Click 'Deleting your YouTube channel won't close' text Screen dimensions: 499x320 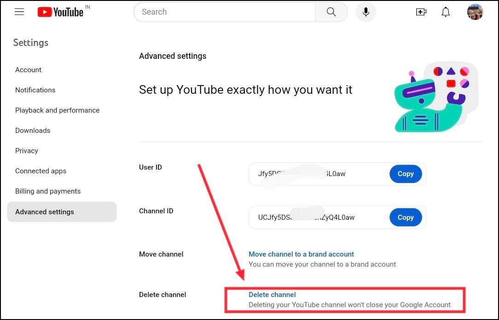coord(349,305)
